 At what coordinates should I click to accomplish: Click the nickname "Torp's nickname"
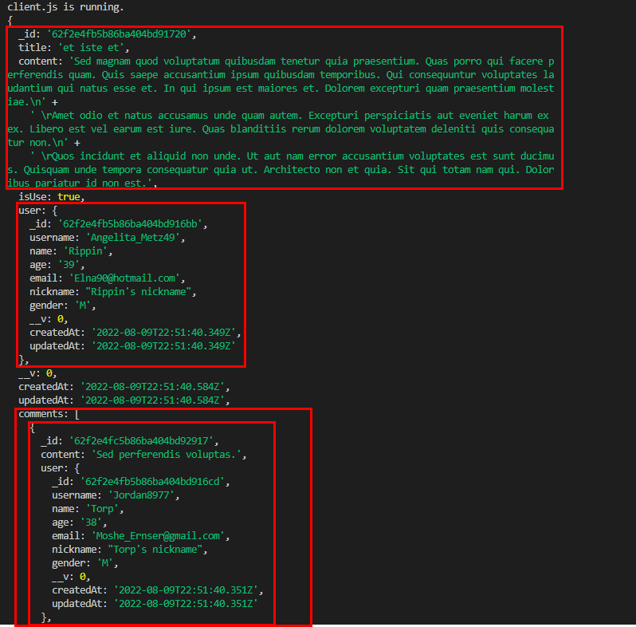pos(155,550)
